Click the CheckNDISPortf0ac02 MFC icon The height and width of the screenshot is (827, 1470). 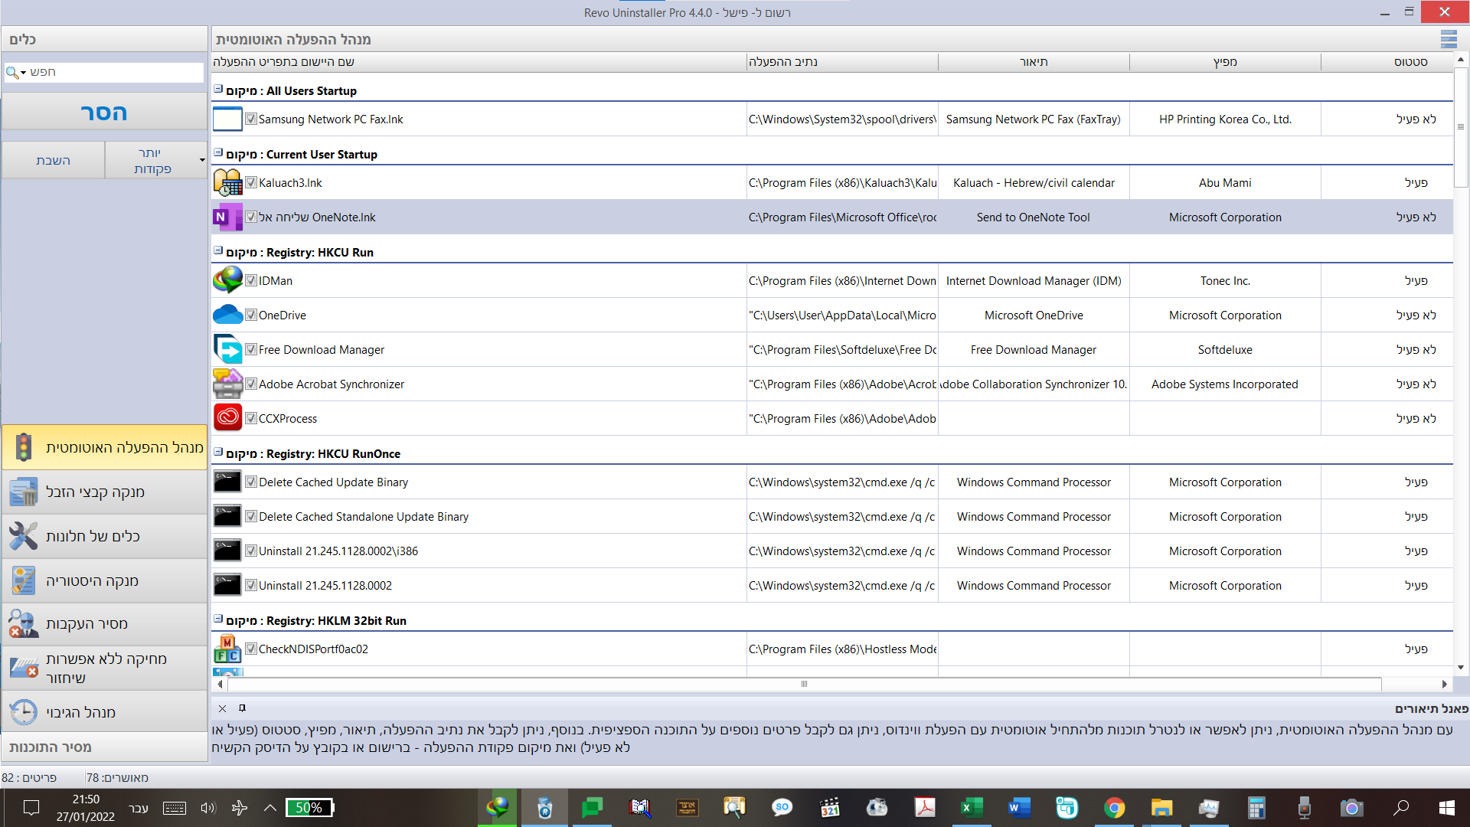coord(227,649)
